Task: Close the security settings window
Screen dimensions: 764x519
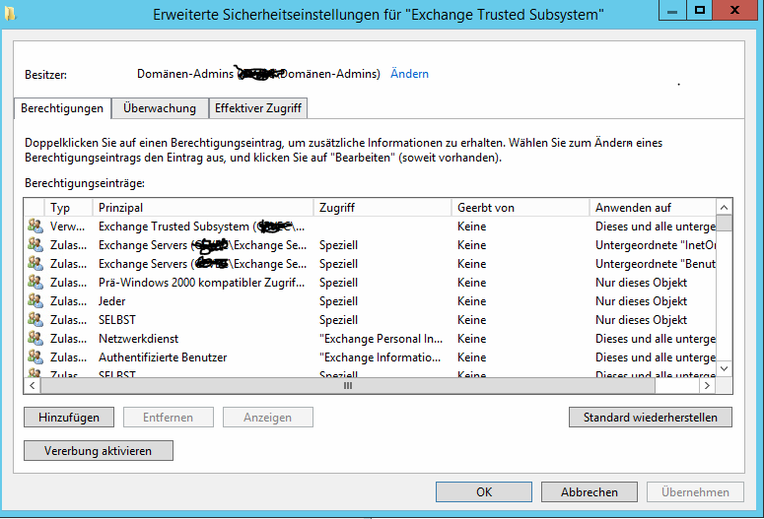Action: (734, 10)
